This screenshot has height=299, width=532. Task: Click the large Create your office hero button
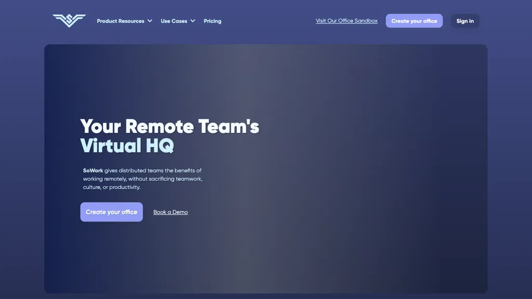[x=111, y=212]
